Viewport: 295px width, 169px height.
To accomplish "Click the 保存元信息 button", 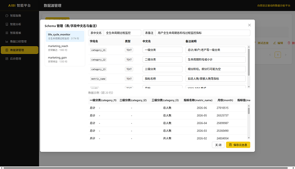I will (238, 145).
